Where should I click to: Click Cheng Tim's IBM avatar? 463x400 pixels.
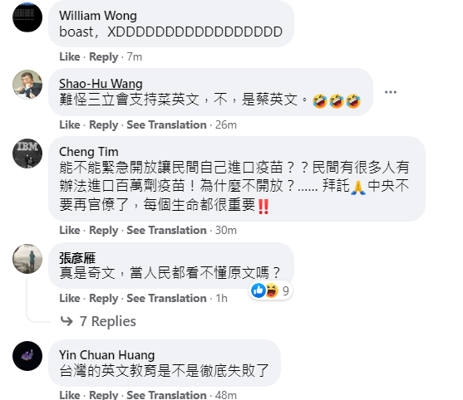click(x=27, y=154)
